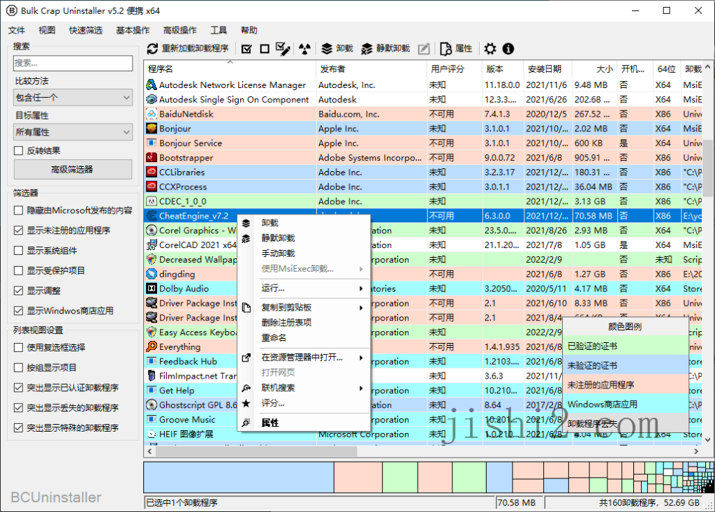Sort by the 大小 column header
Image resolution: width=715 pixels, height=512 pixels.
tap(594, 69)
